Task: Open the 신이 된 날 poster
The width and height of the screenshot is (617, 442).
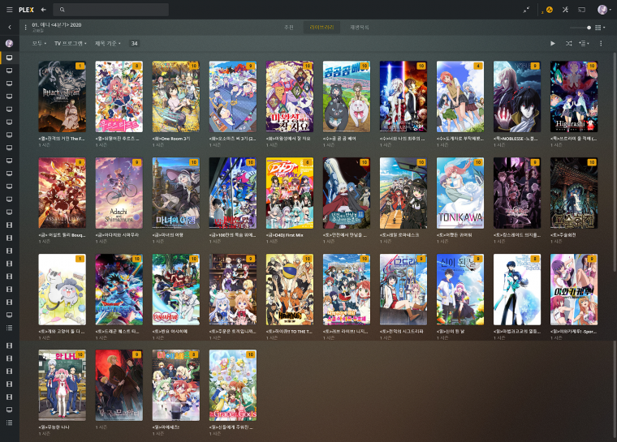Action: click(460, 290)
